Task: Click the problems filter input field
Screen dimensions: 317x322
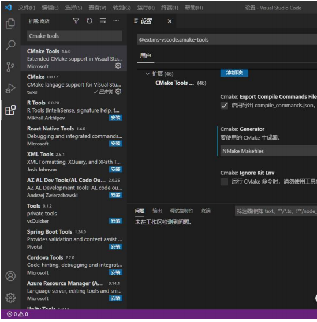Action: click(276, 211)
